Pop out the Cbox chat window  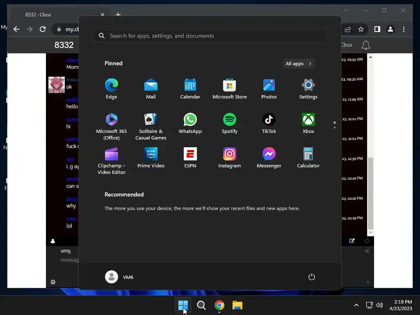(x=352, y=241)
